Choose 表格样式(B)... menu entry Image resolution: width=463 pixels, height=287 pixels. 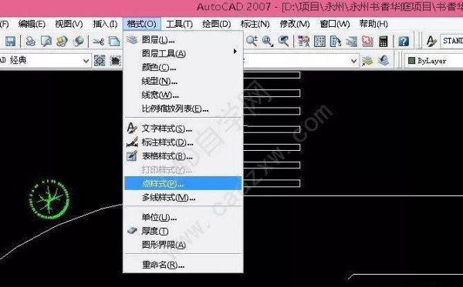[183, 156]
